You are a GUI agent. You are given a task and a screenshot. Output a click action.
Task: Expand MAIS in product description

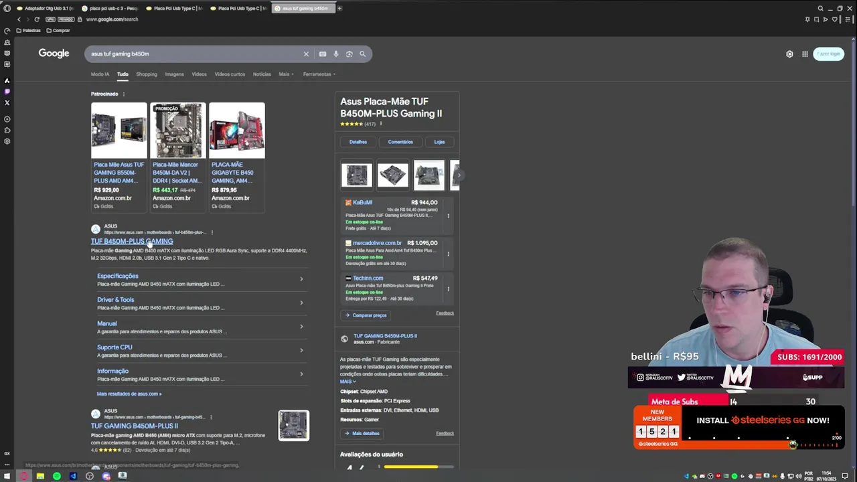(347, 382)
